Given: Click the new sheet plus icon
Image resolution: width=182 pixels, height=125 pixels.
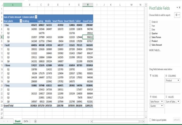Looking at the screenshot, I should tap(35, 121).
